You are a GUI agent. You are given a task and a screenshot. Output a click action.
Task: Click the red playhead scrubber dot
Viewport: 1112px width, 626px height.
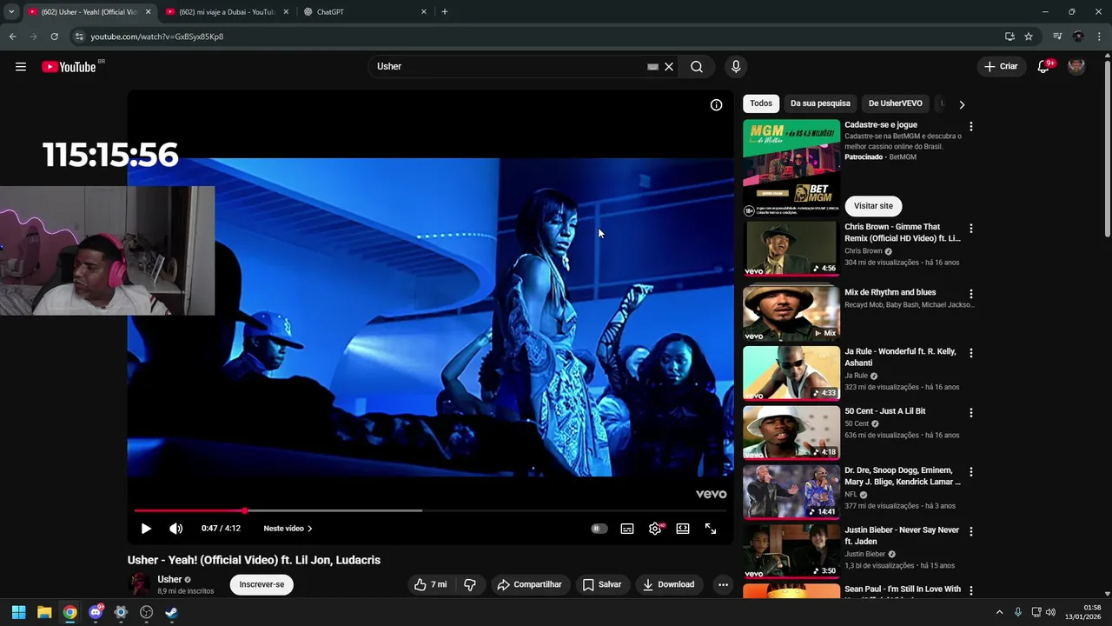(x=245, y=510)
